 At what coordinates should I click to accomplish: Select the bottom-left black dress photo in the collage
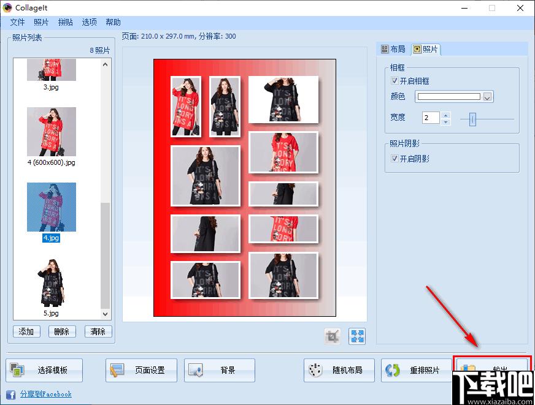(x=205, y=279)
